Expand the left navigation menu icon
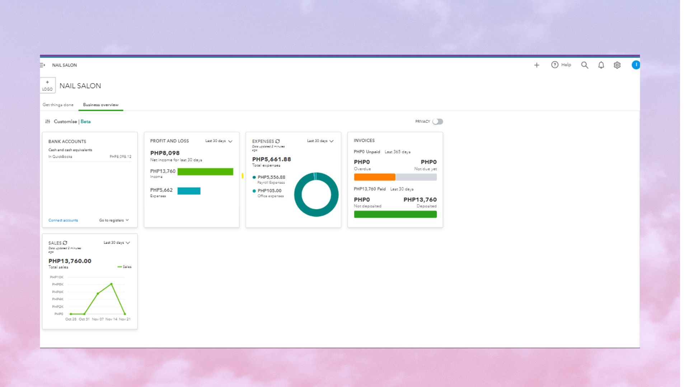This screenshot has width=689, height=387. [42, 65]
